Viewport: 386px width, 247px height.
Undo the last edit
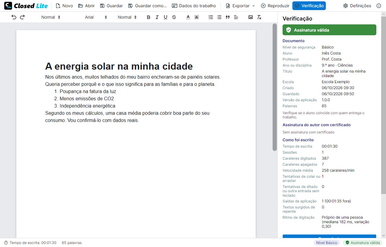14,17
